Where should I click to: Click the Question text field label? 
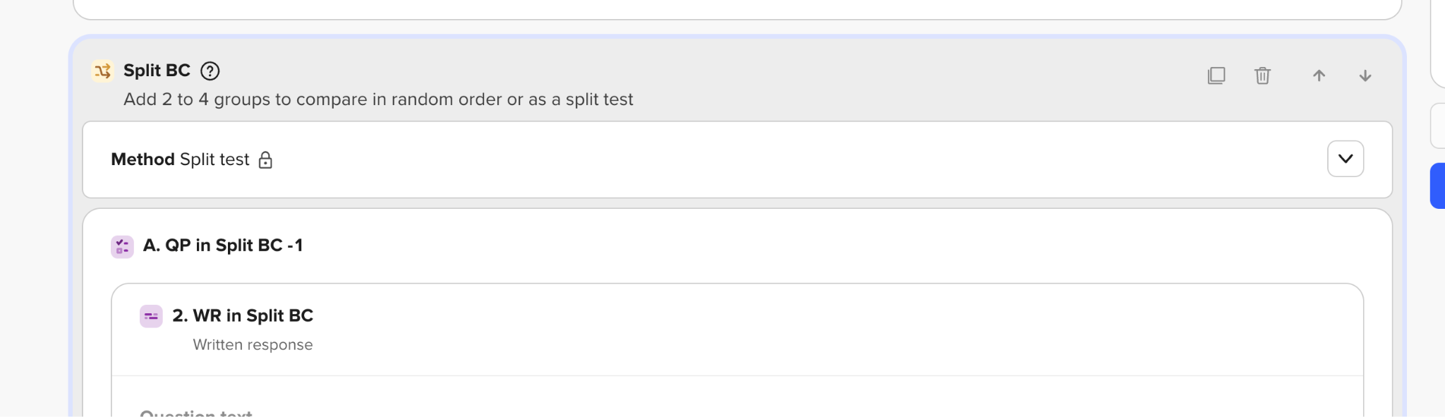click(196, 412)
